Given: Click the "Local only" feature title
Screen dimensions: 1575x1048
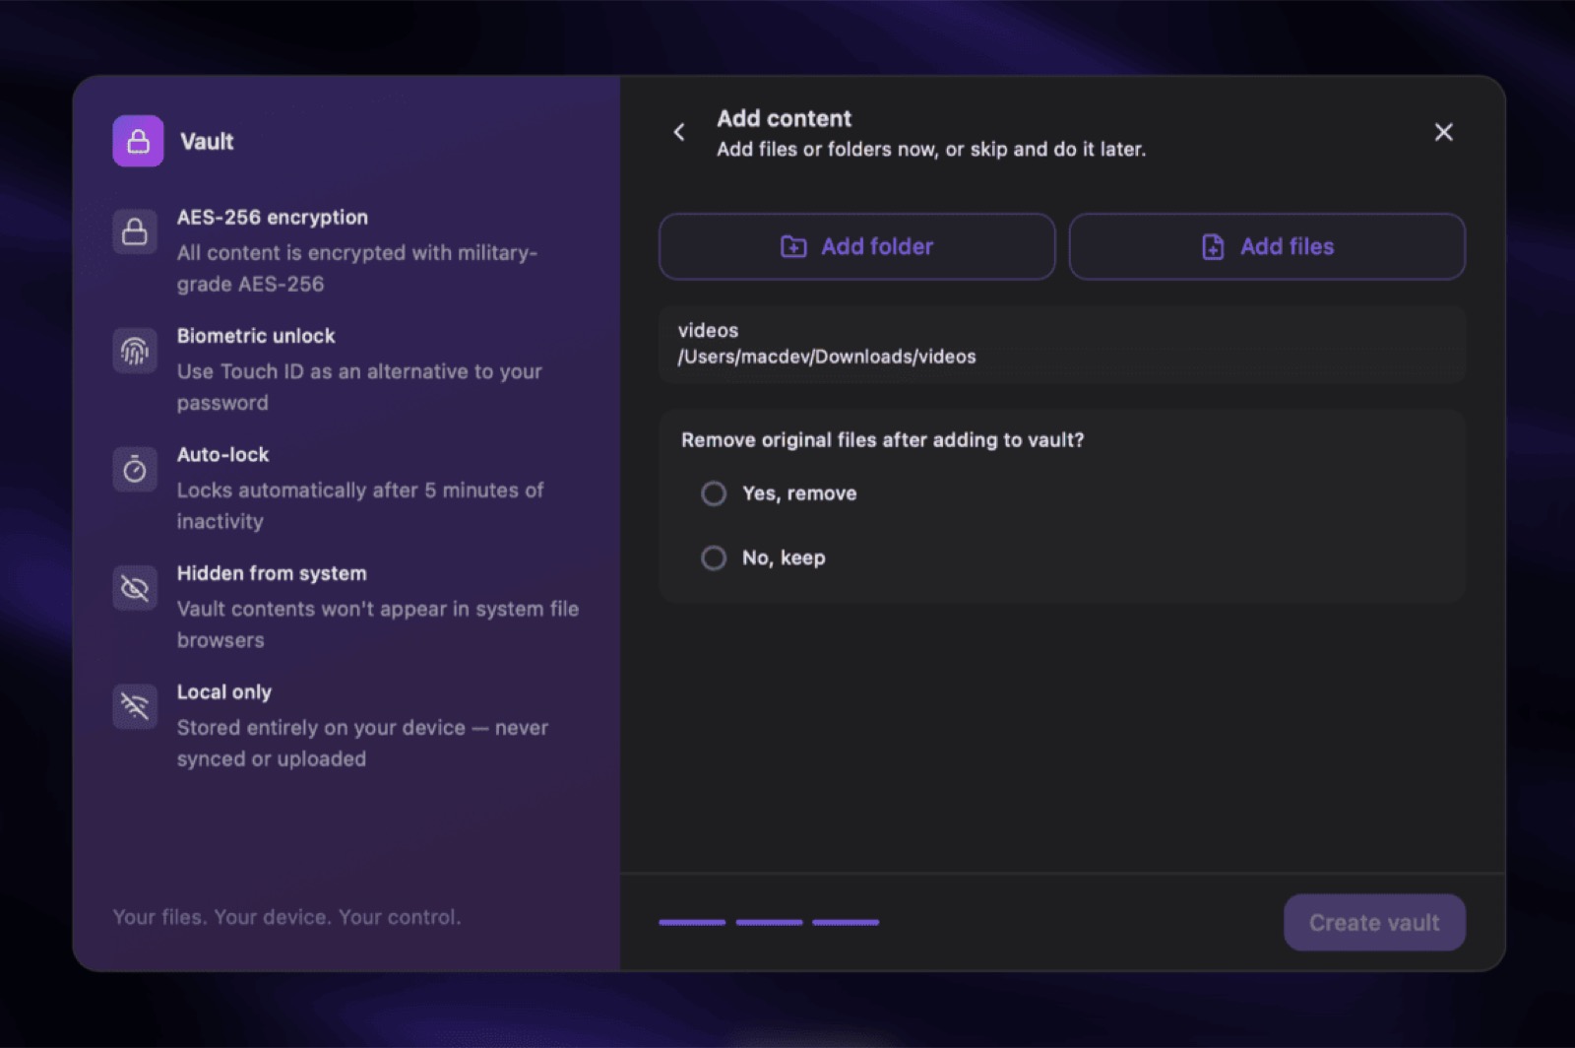Looking at the screenshot, I should pos(224,691).
